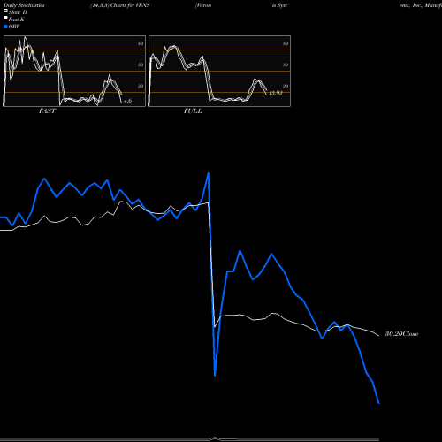Click the 20 level label in FAST chart
The image size is (442, 442).
point(141,87)
